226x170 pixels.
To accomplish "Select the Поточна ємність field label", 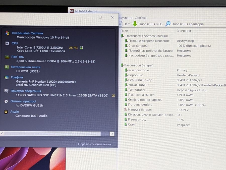I will [x=140, y=105].
